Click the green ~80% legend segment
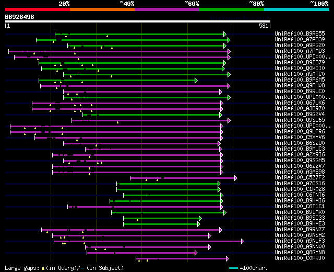Screen dimensions: 334x272 [232, 9]
